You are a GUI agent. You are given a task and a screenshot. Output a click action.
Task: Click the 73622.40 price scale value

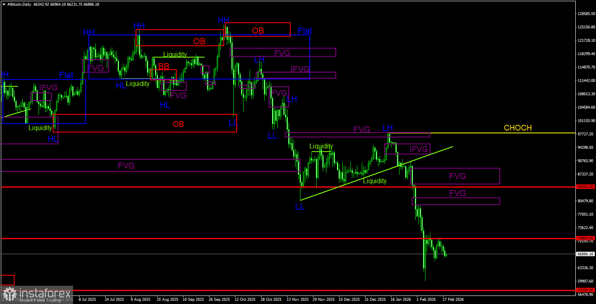(x=586, y=228)
